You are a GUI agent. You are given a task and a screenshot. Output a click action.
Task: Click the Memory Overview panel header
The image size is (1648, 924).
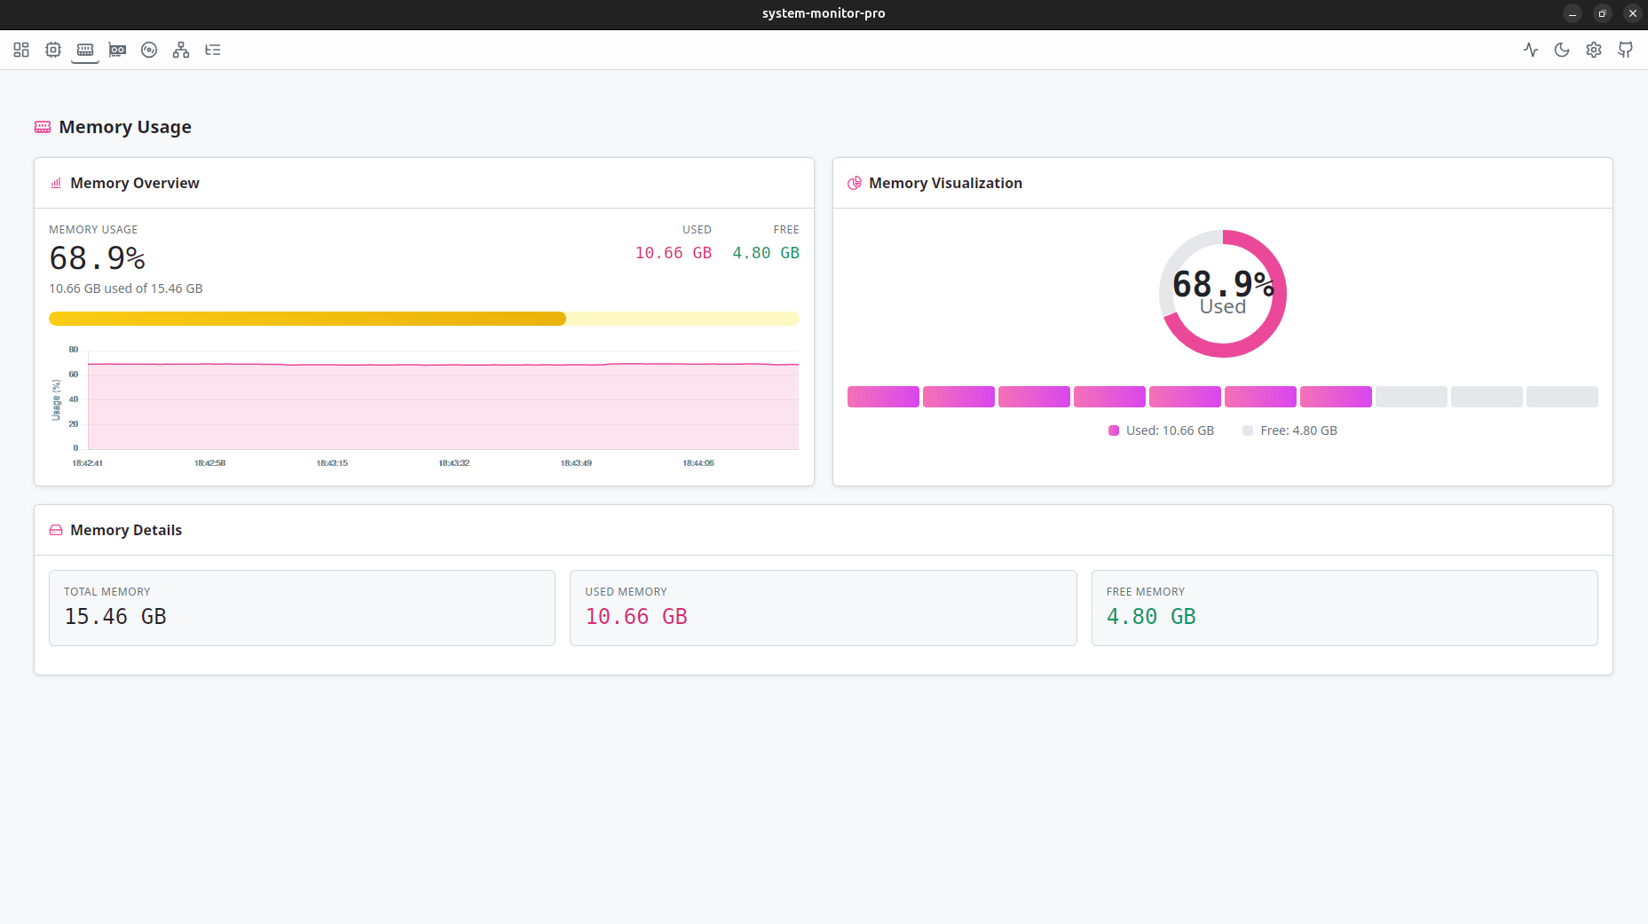(135, 183)
